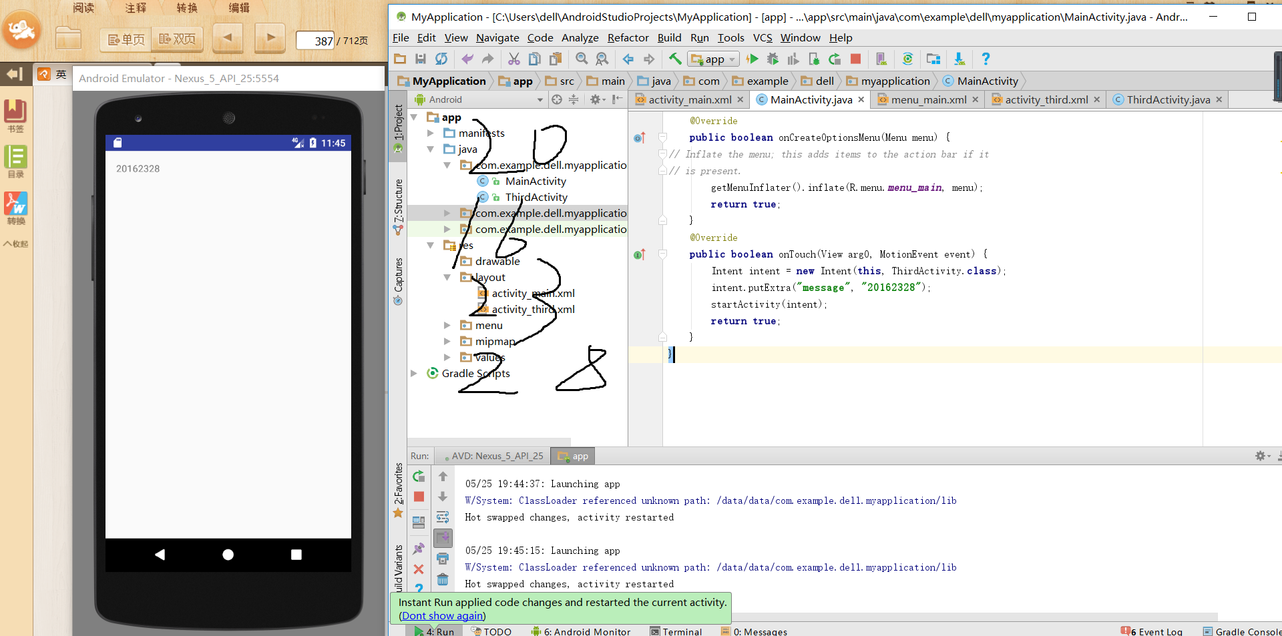This screenshot has width=1282, height=636.
Task: Click the Copy icon in toolbar
Action: [x=535, y=59]
